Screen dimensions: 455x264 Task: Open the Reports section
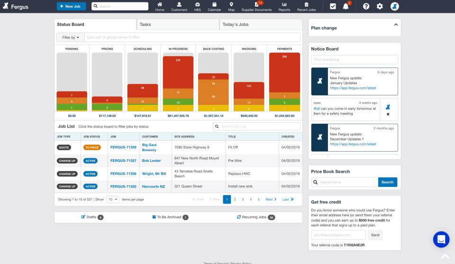[x=284, y=6]
